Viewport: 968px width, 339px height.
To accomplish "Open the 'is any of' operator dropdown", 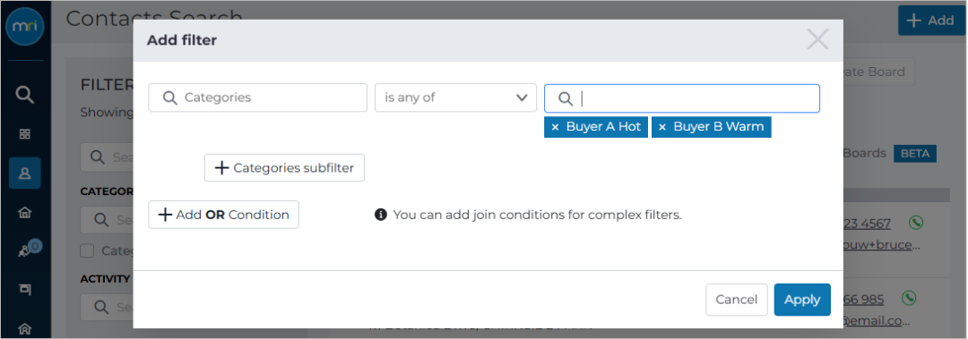I will click(x=455, y=97).
